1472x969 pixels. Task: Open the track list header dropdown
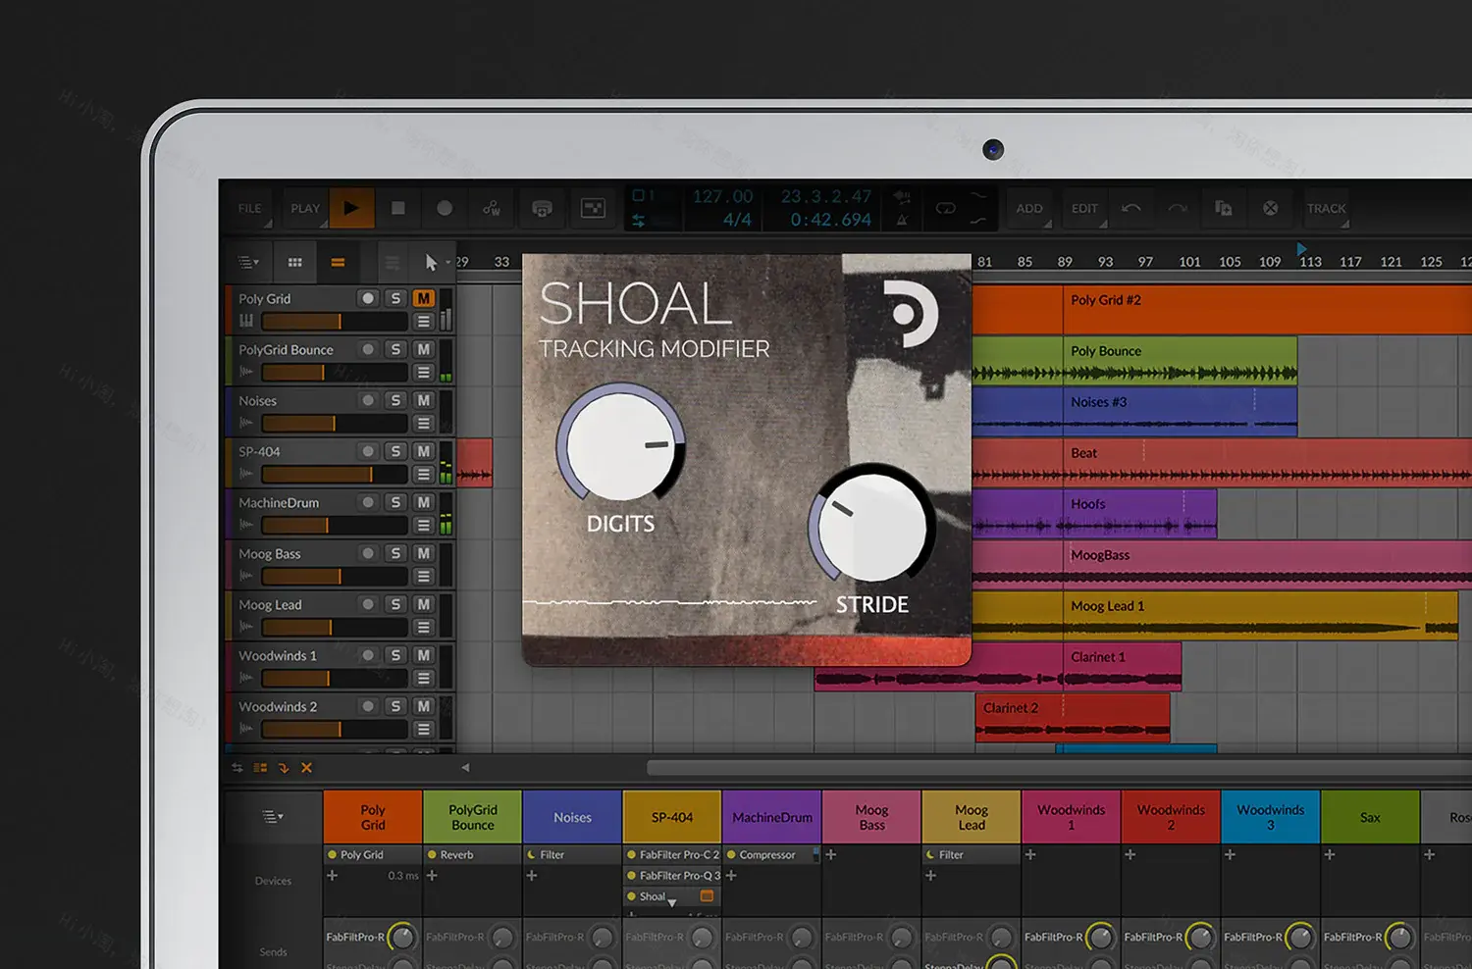click(248, 262)
